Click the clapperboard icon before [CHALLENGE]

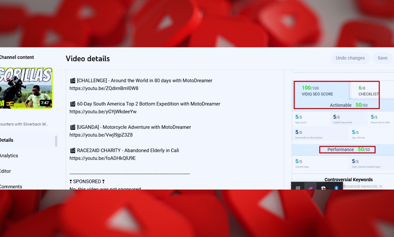[x=73, y=81]
